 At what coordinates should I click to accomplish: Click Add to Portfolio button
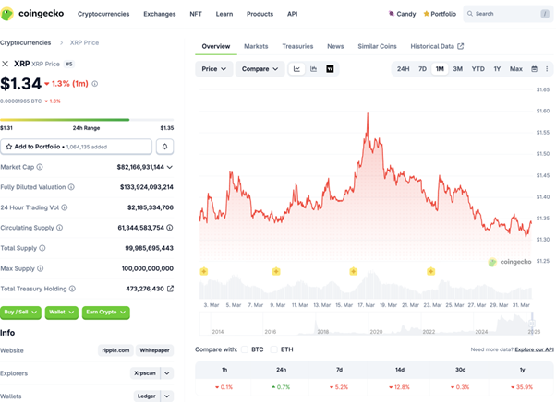pos(77,147)
